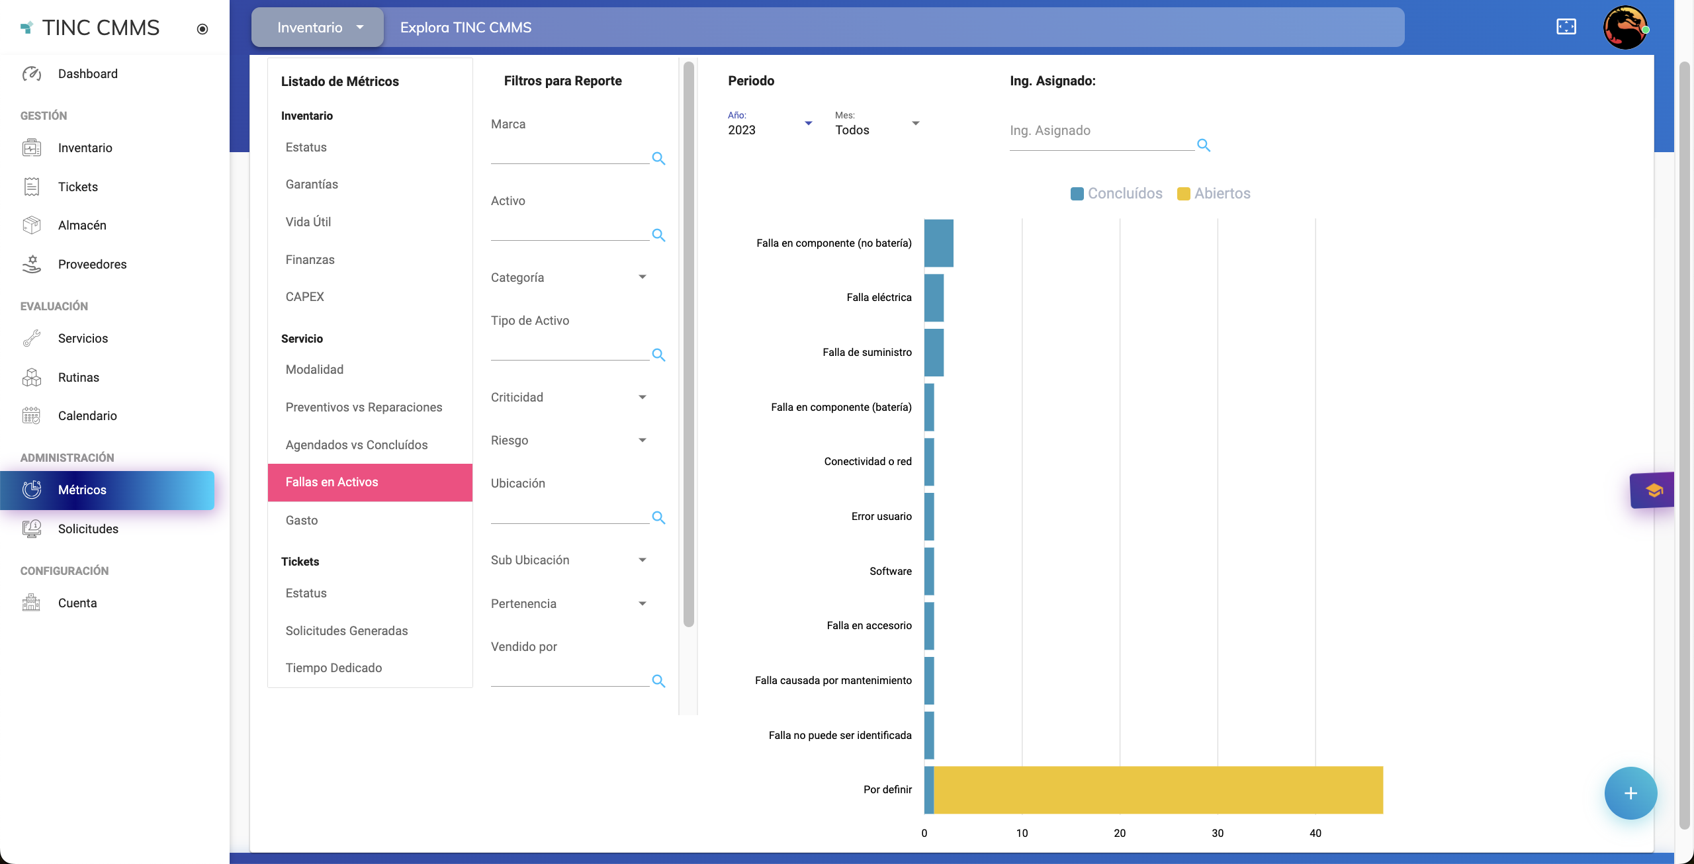Select Preventivos vs Reparaciones metric
Screen dimensions: 1694x864
pyautogui.click(x=364, y=407)
